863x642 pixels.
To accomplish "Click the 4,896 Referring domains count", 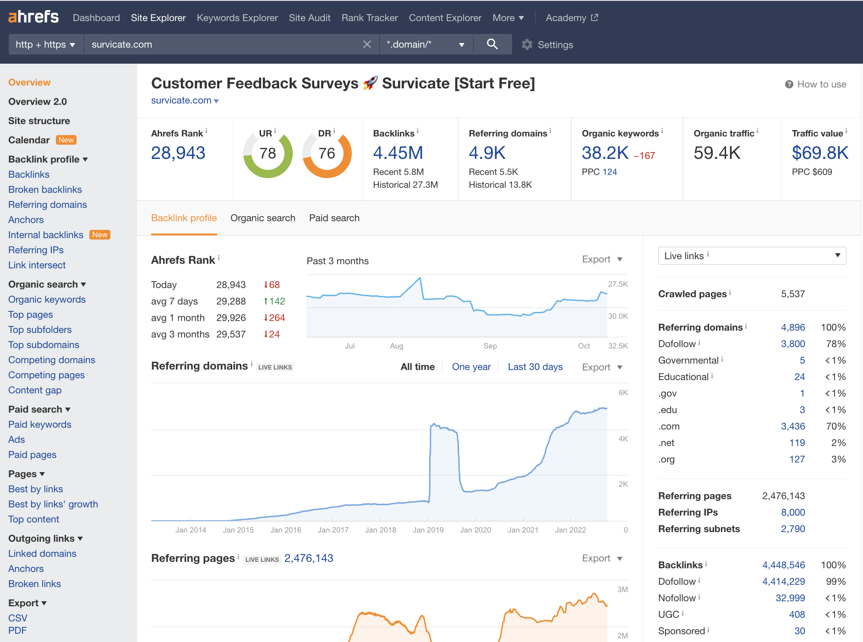I will 793,327.
